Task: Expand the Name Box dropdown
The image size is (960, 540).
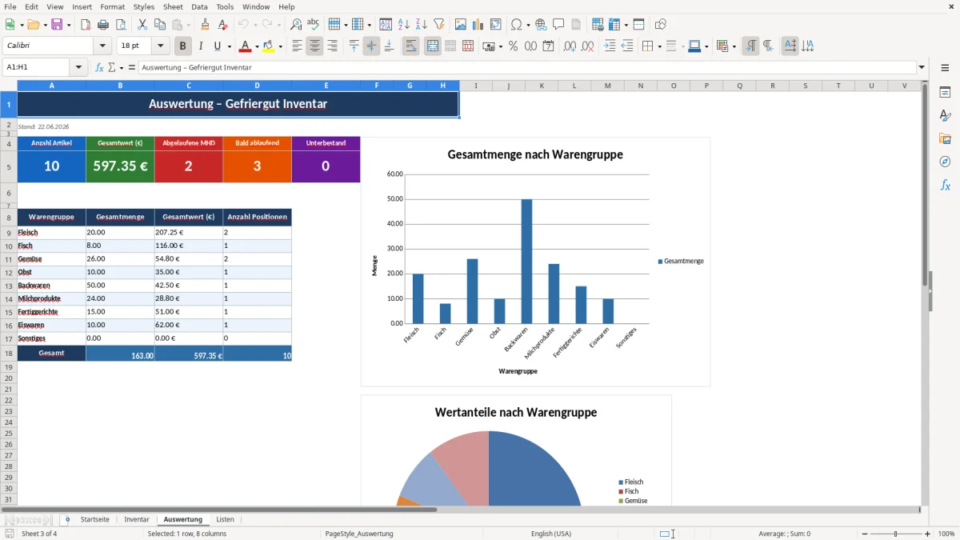Action: 79,68
